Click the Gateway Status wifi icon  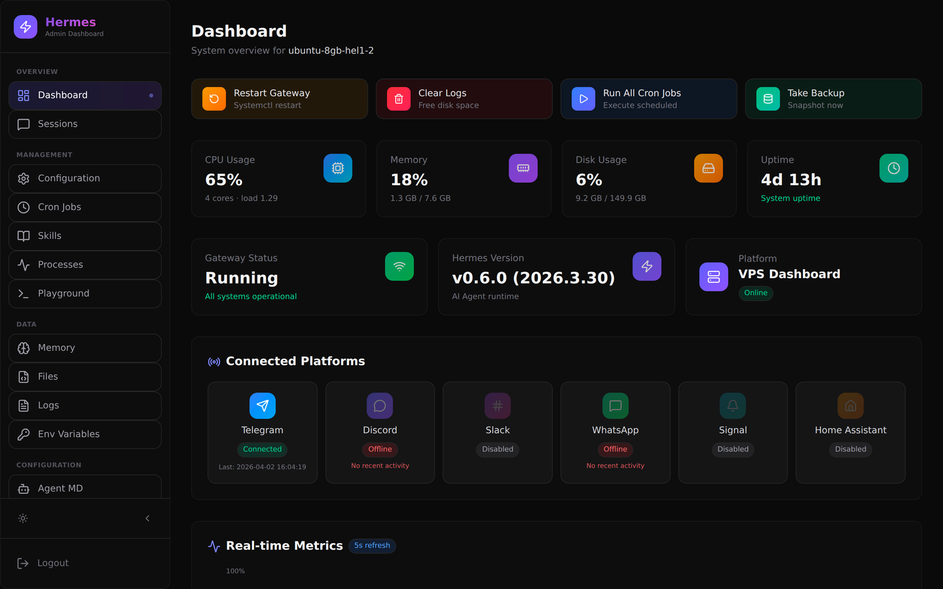[x=399, y=266]
